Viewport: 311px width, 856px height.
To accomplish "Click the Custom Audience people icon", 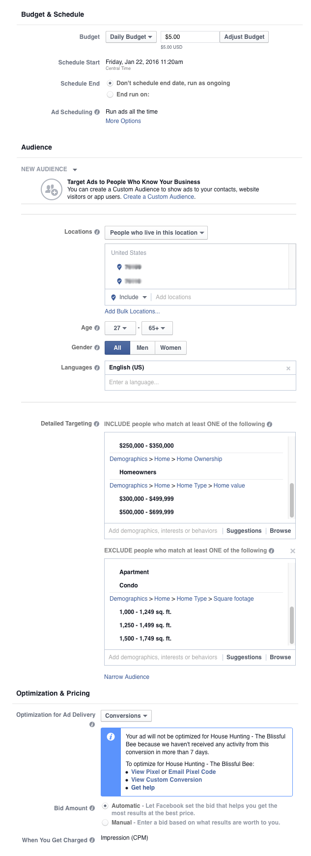I will point(51,189).
